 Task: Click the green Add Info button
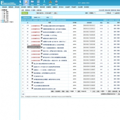point(25,13)
